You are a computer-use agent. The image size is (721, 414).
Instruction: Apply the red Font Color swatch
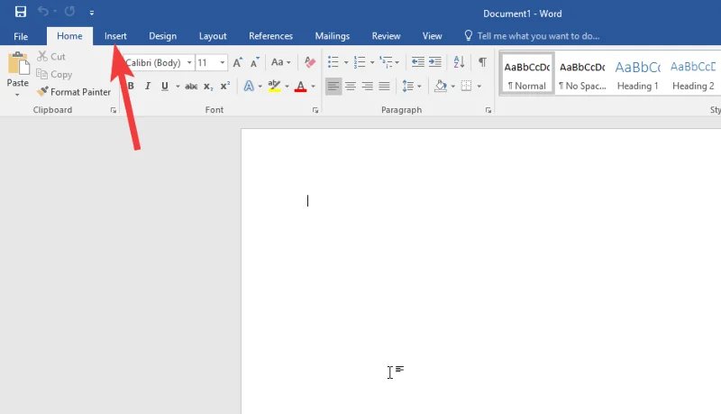pyautogui.click(x=301, y=87)
